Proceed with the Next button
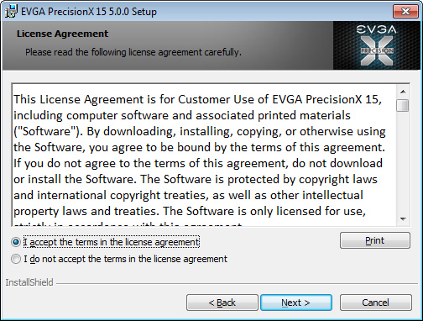Screen dimensions: 423x321 (296, 303)
